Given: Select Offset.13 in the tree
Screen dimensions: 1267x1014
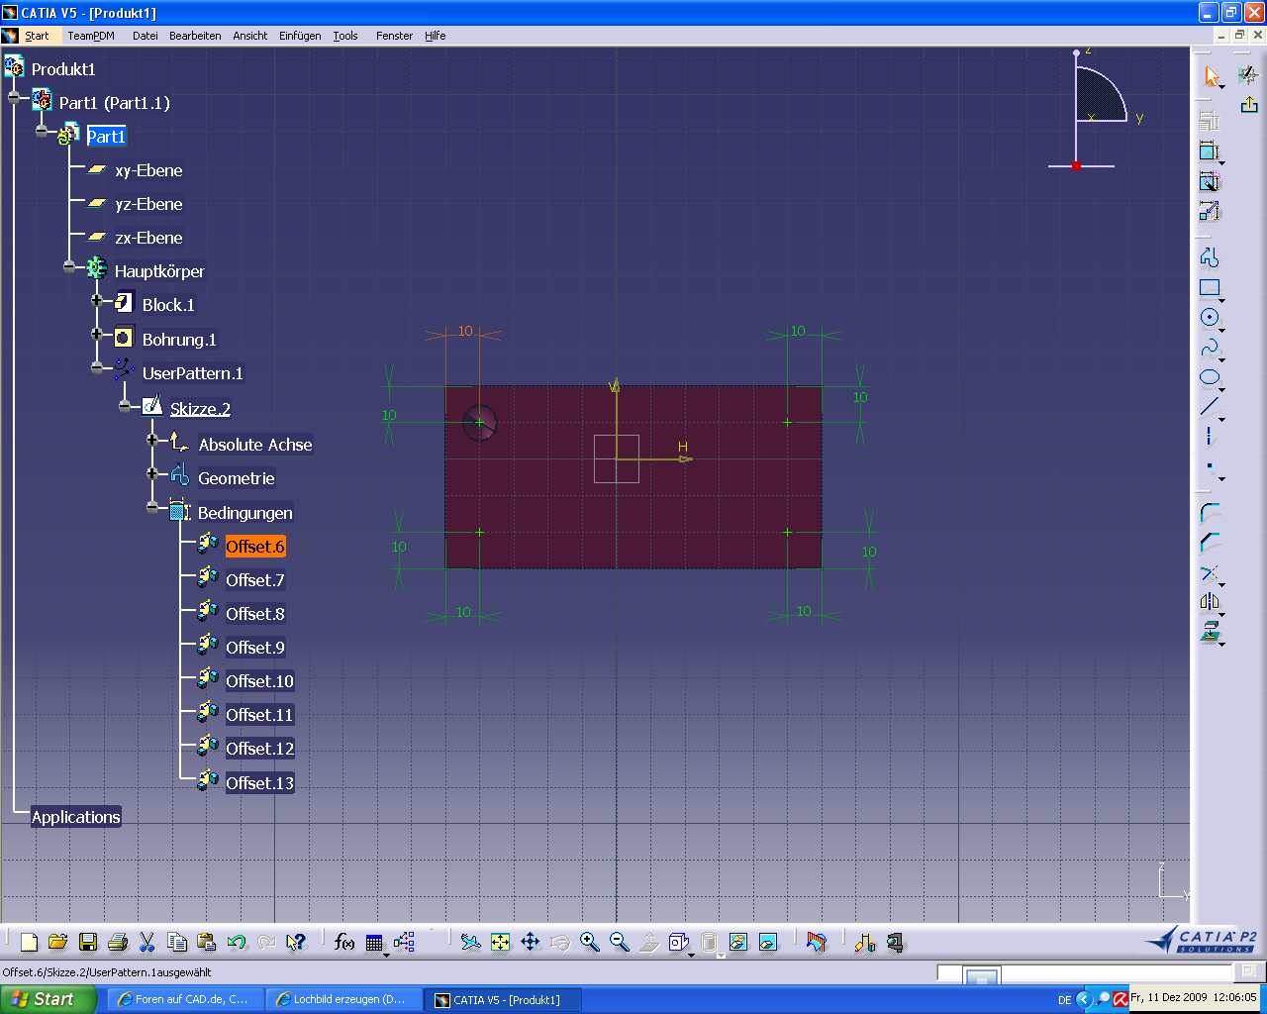Looking at the screenshot, I should (x=259, y=783).
